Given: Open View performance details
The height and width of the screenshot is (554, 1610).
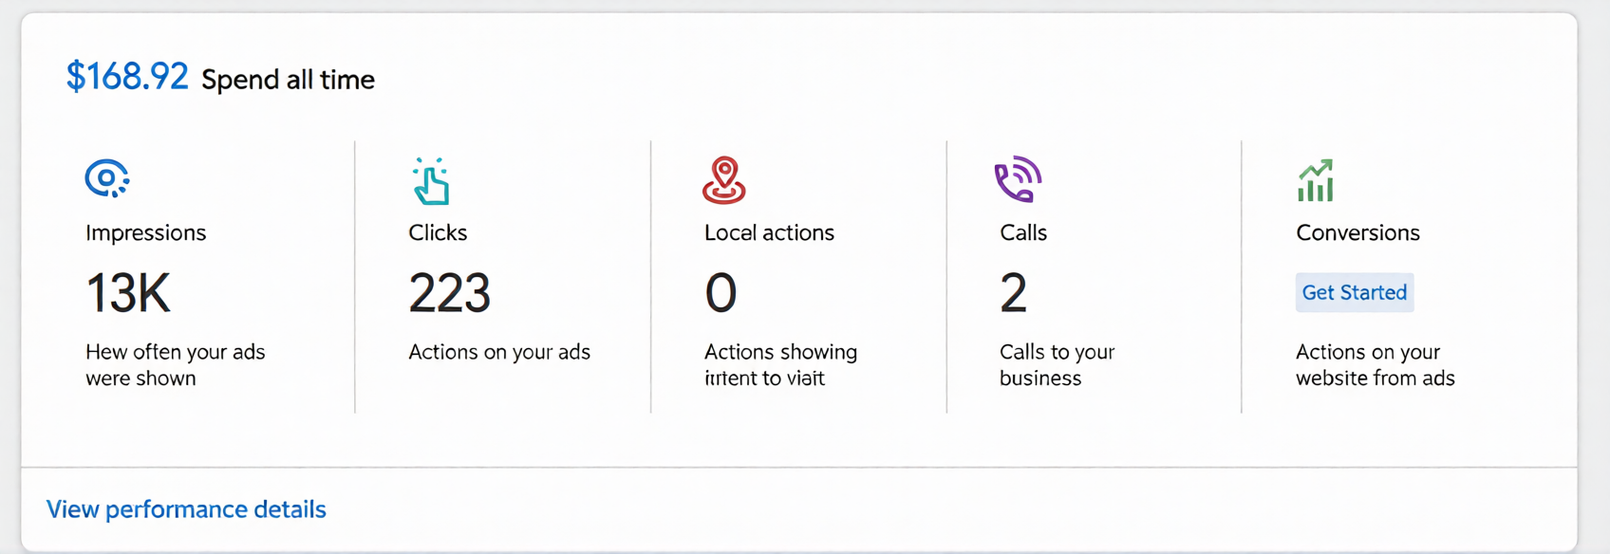Looking at the screenshot, I should tap(185, 509).
